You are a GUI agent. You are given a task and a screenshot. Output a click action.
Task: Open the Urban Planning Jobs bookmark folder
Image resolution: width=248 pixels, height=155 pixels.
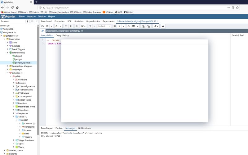pos(59,12)
